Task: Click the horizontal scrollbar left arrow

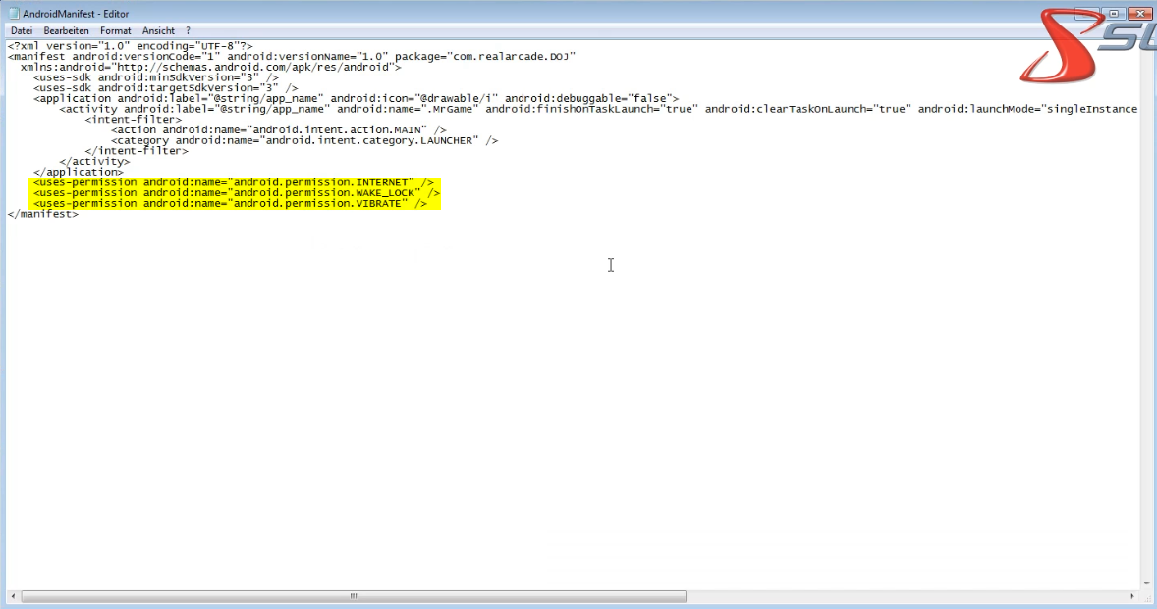Action: [x=14, y=596]
